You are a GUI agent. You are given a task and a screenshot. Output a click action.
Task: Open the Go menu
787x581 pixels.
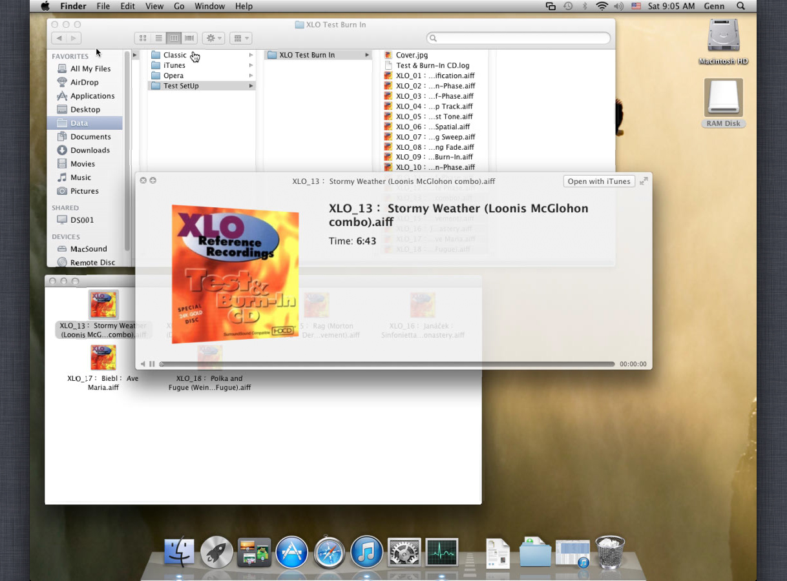pyautogui.click(x=179, y=6)
